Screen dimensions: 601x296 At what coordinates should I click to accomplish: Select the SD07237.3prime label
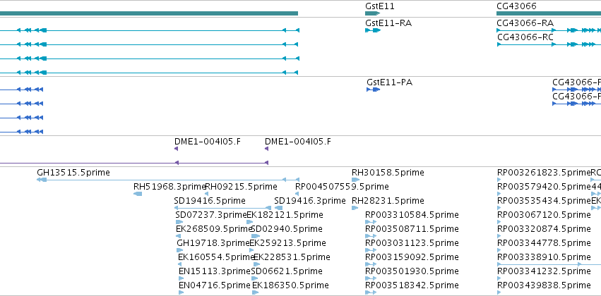[x=211, y=215]
